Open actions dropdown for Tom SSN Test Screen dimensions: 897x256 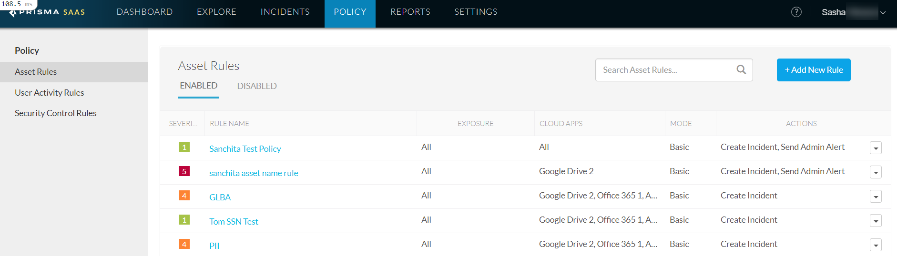(876, 221)
